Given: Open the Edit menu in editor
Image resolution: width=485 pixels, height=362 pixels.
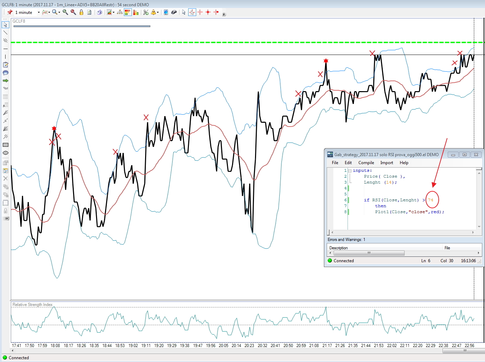Looking at the screenshot, I should tap(348, 163).
